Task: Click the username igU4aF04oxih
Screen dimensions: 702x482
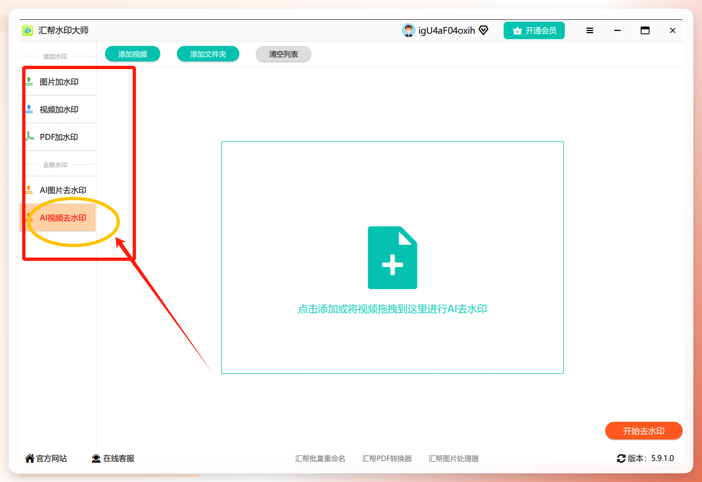Action: (x=447, y=30)
